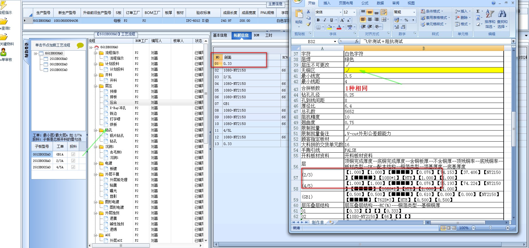Viewport: 529px width, 248px height.
Task: Open Cell Styles (单元格样式) menu
Action: coord(434,24)
